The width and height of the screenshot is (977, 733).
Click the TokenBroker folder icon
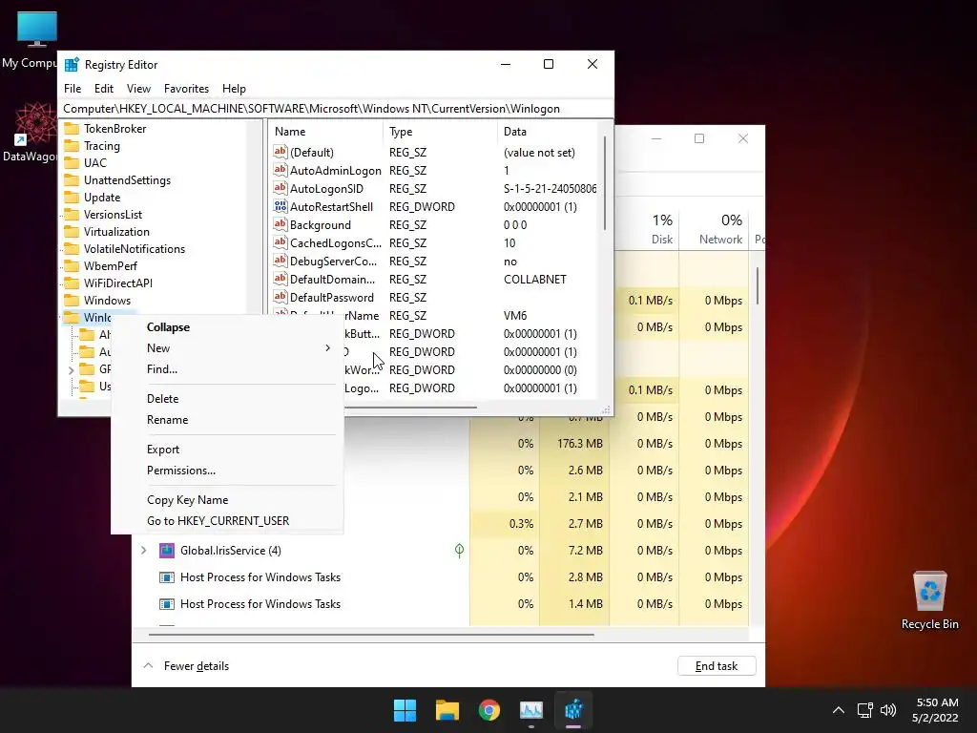tap(73, 129)
